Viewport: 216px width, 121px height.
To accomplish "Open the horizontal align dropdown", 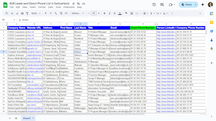I will click(145, 13).
